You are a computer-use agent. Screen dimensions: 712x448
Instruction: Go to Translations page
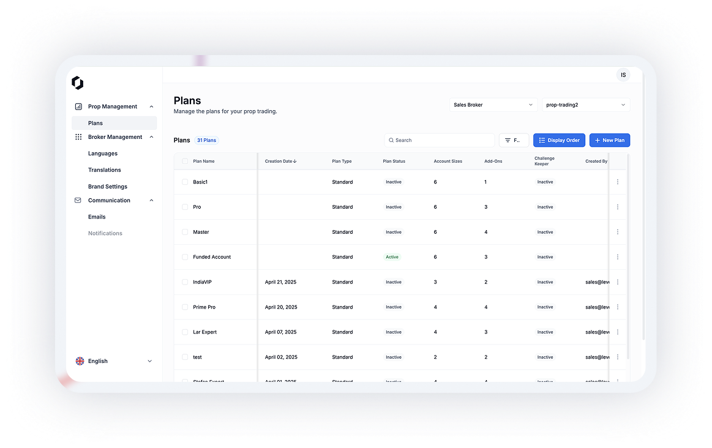pos(105,170)
